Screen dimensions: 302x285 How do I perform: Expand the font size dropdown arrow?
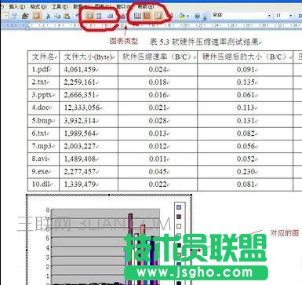(290, 16)
